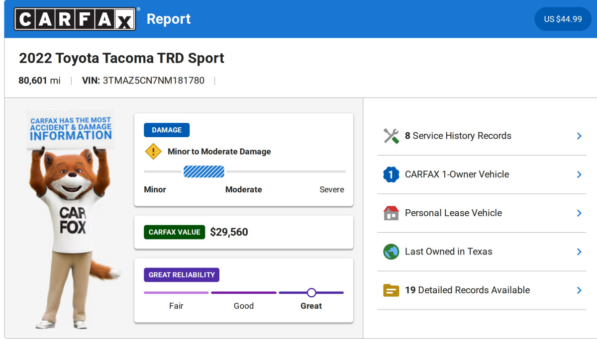
Task: Click the Severe damage label
Action: [x=332, y=189]
